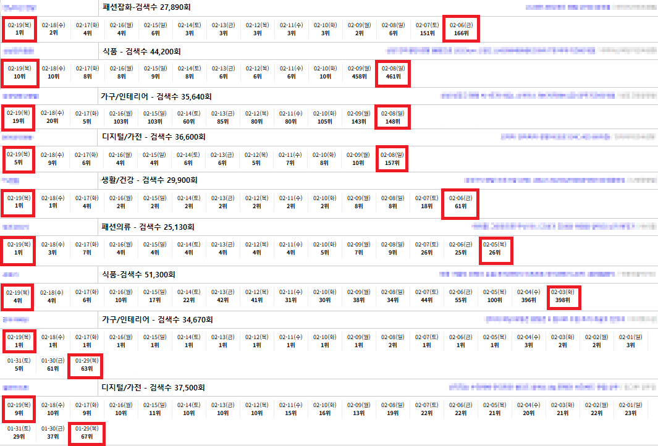Select the 02-07(토) cell showing 151위
658x446 pixels.
(426, 28)
